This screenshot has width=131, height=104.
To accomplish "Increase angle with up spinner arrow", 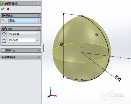I will point(37,40).
